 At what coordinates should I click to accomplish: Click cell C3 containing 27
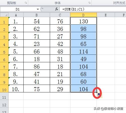[x=60, y=36]
